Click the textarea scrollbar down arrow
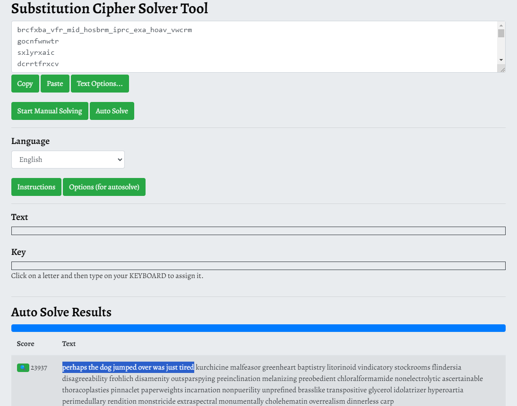 pyautogui.click(x=501, y=60)
